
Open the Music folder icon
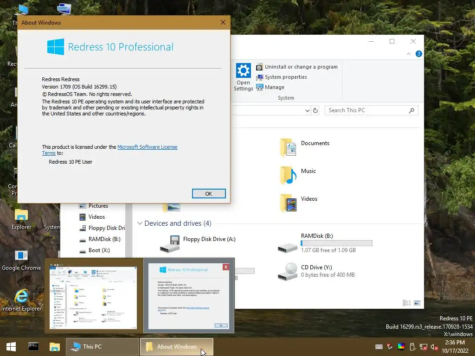[288, 175]
